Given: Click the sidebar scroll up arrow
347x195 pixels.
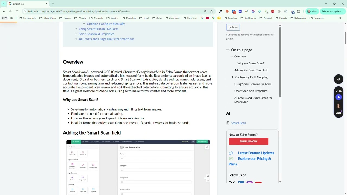Looking at the screenshot, I should click(280, 25).
